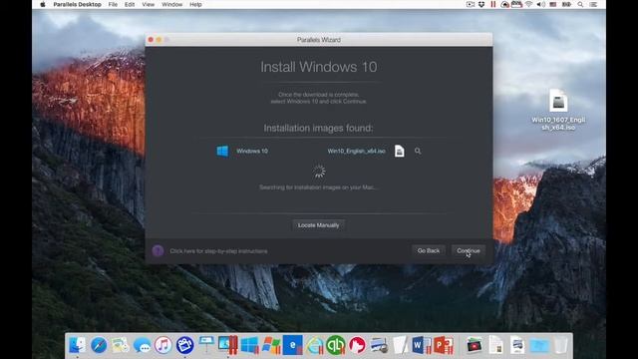Click the Dropbox menu bar icon
The image size is (638, 359).
click(x=481, y=4)
